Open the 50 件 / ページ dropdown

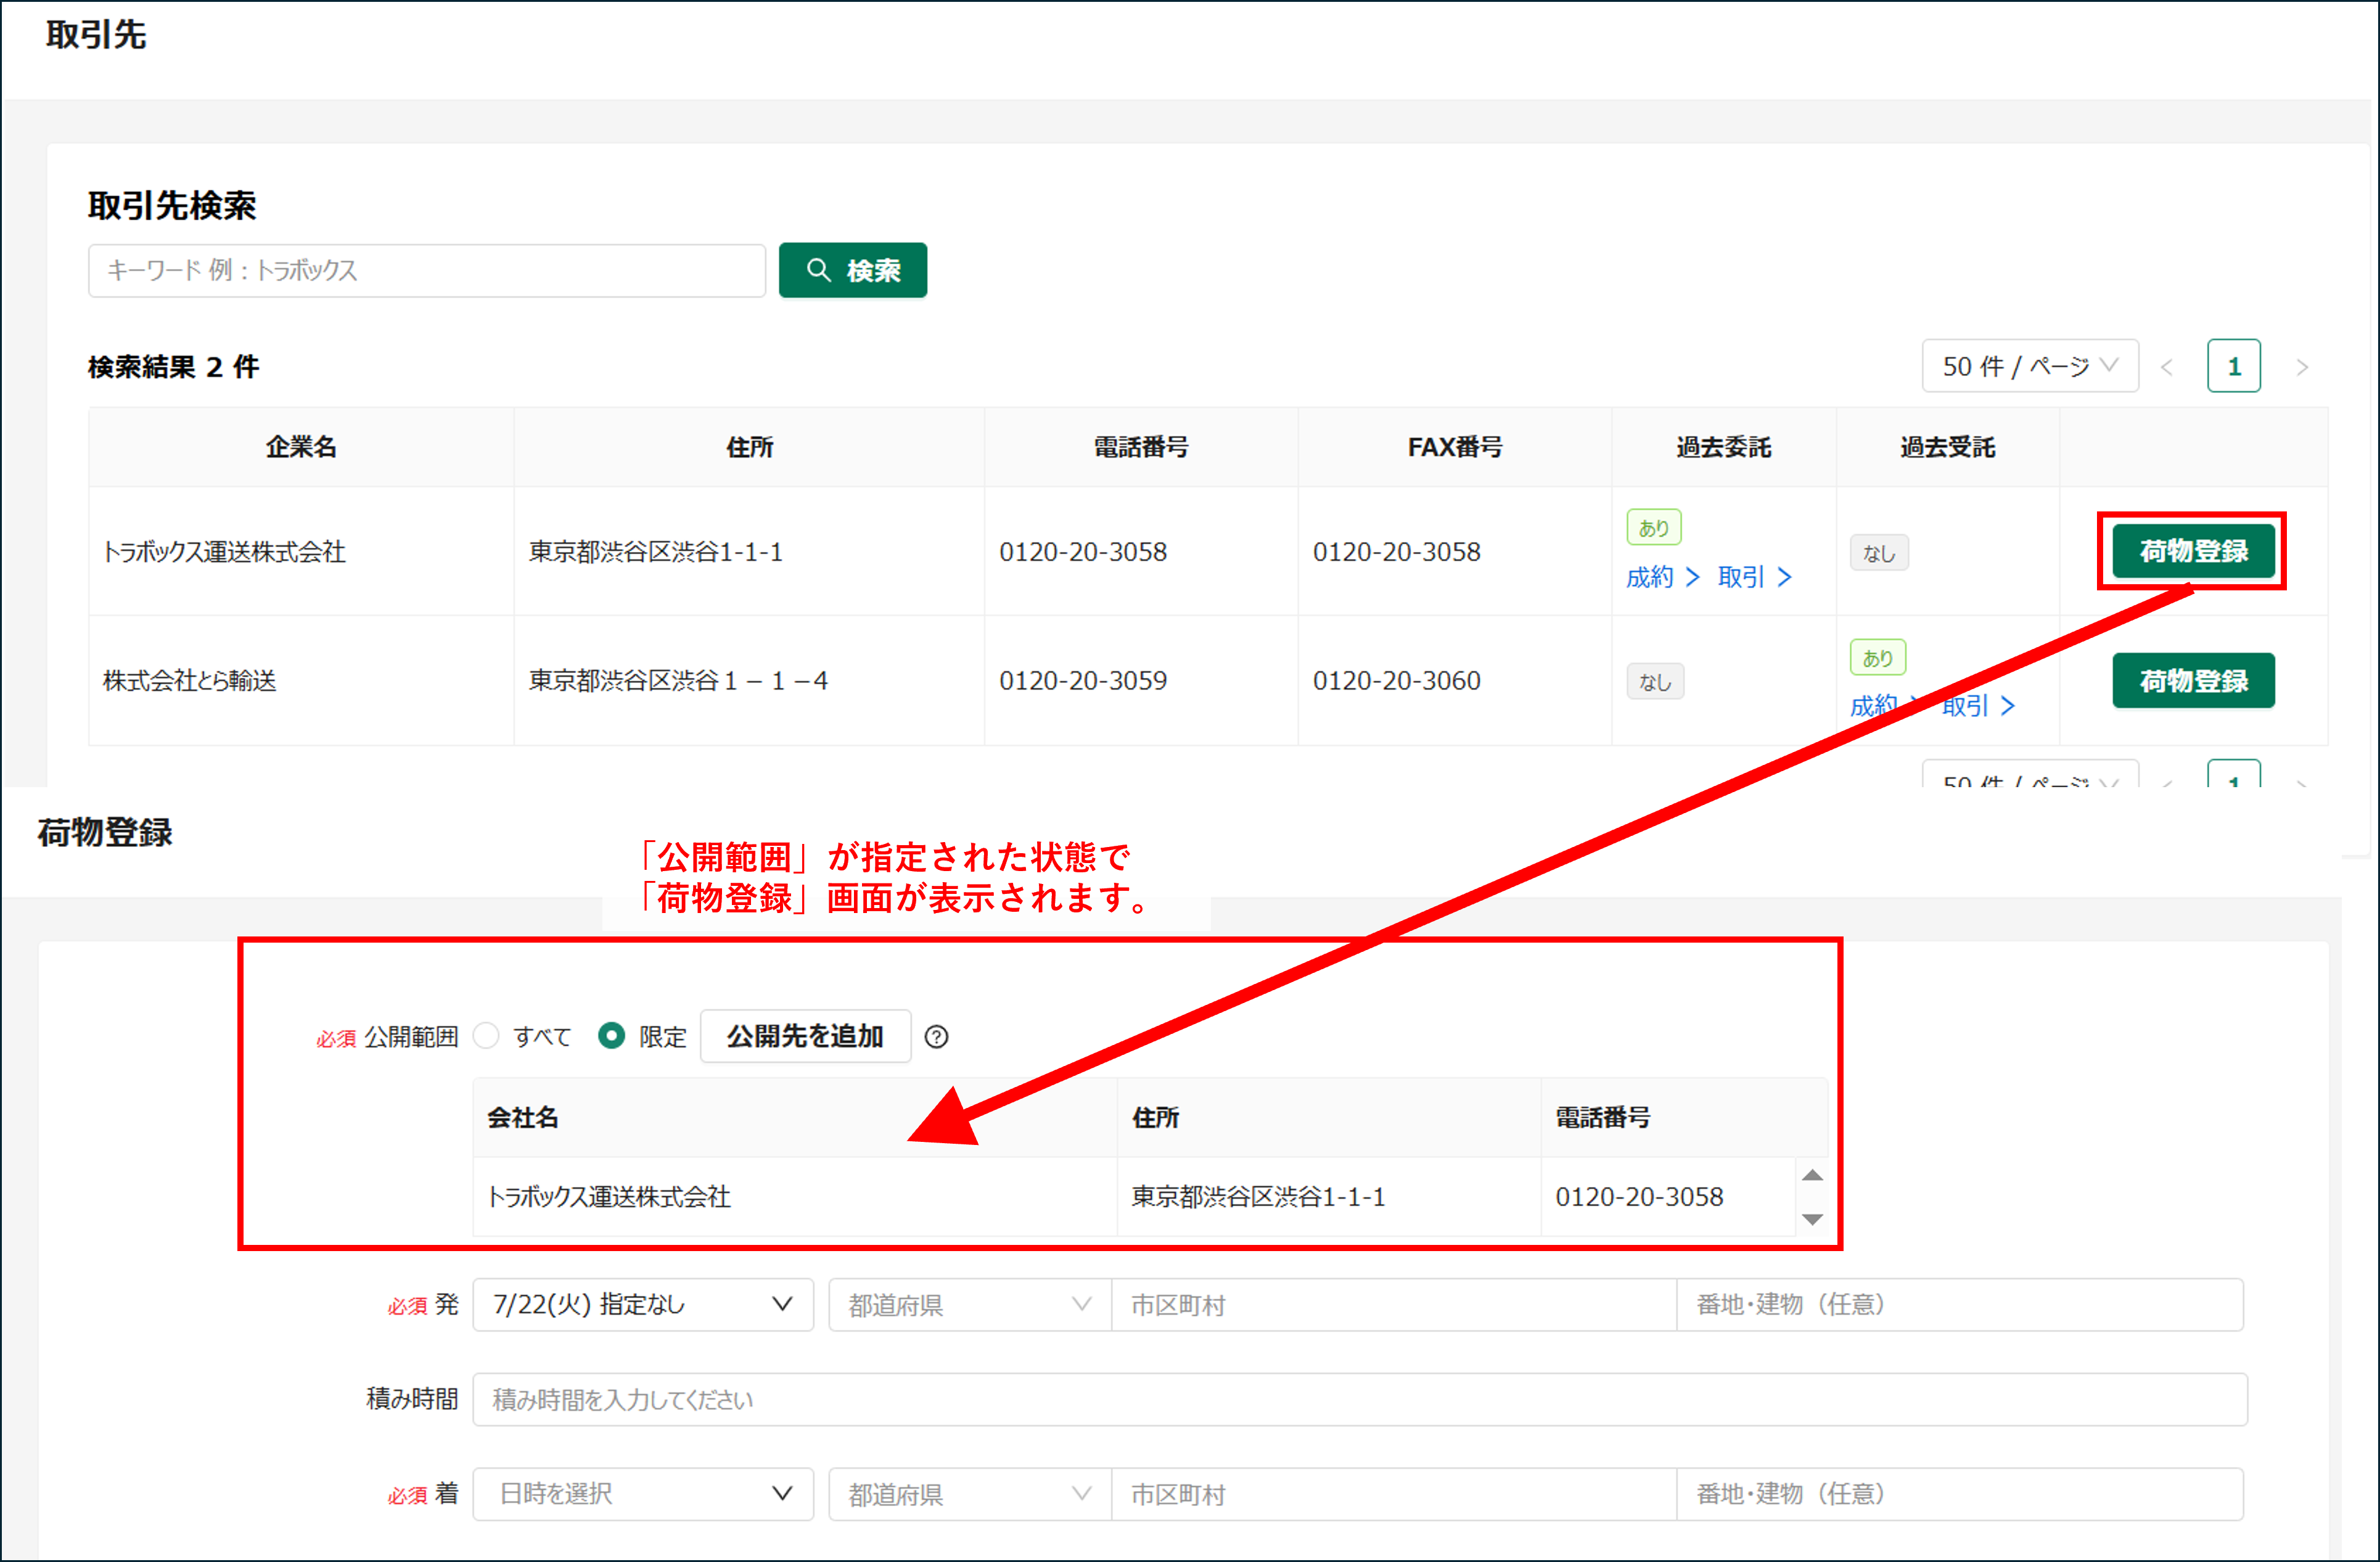click(2029, 366)
